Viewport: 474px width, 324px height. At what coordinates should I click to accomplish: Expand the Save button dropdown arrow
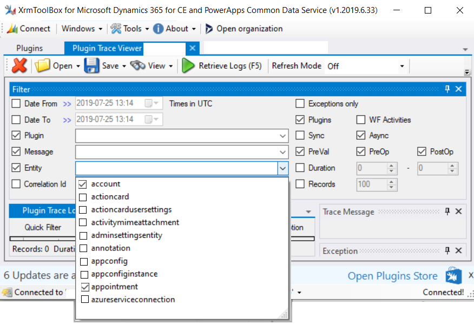tap(124, 66)
